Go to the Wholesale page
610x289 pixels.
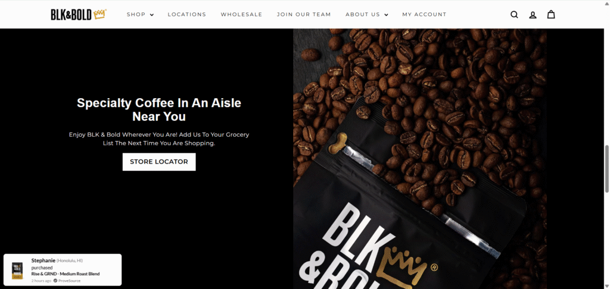coord(241,14)
